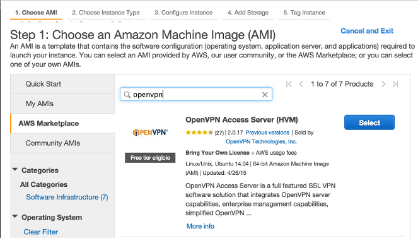Click the search magnifier icon
Viewport: 418px width, 238px height.
click(127, 95)
